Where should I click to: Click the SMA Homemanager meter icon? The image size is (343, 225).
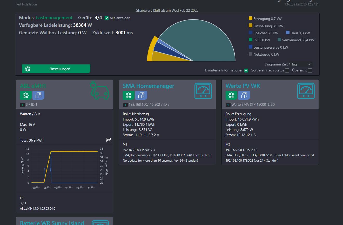203,91
